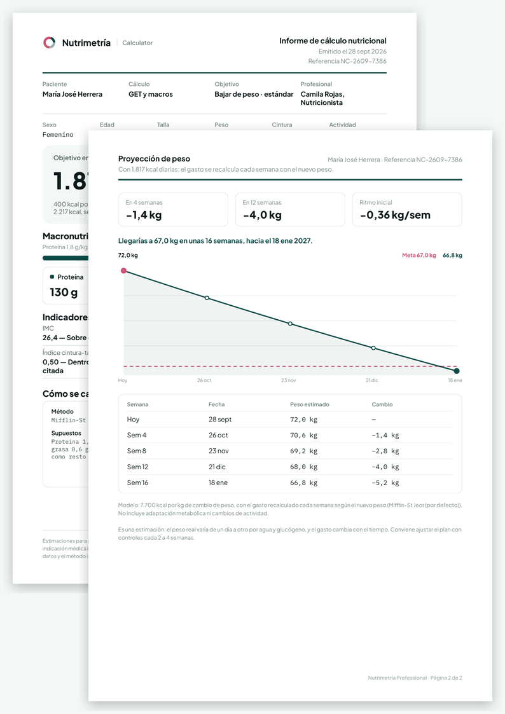Image resolution: width=505 pixels, height=714 pixels.
Task: Click the Proyección de peso heading
Action: (x=154, y=159)
